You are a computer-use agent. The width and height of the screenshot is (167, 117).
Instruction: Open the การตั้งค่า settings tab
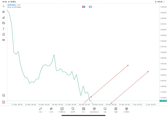coord(127,110)
